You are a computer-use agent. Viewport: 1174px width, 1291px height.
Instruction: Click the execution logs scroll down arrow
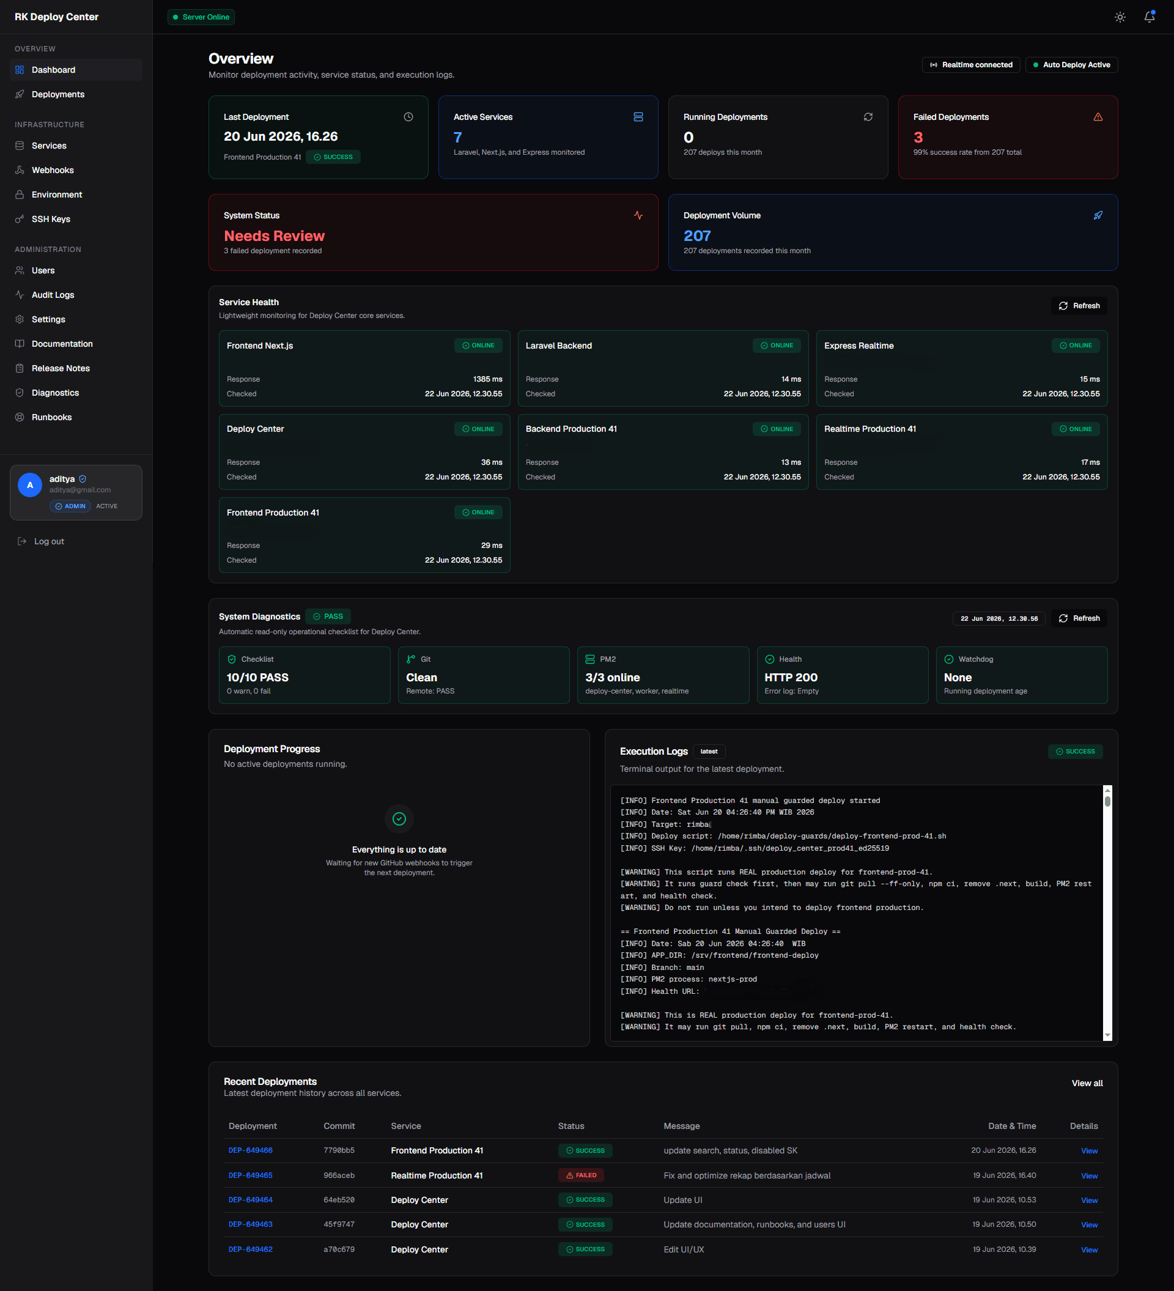pyautogui.click(x=1107, y=1035)
